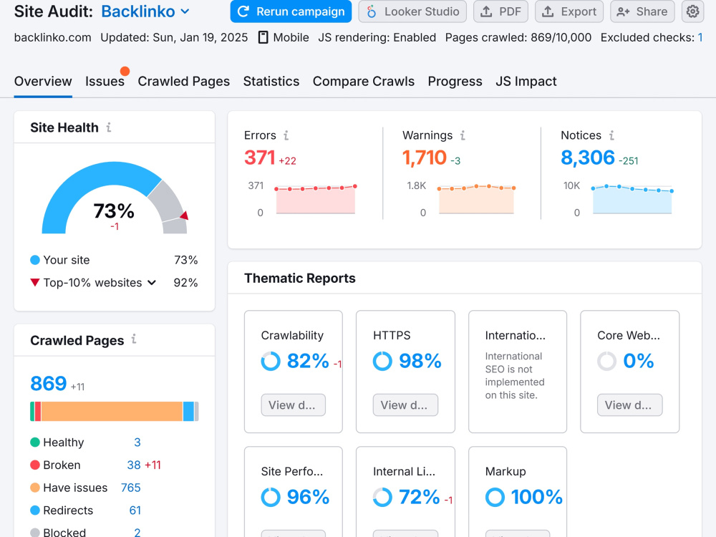Click the Notices count 8,306

pos(588,158)
